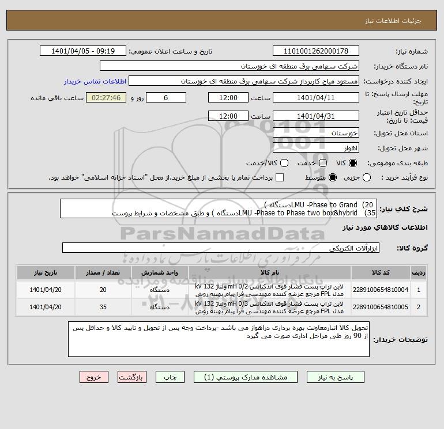Click the remaining time 02:27:46 field
This screenshot has height=429, width=444.
click(x=106, y=97)
